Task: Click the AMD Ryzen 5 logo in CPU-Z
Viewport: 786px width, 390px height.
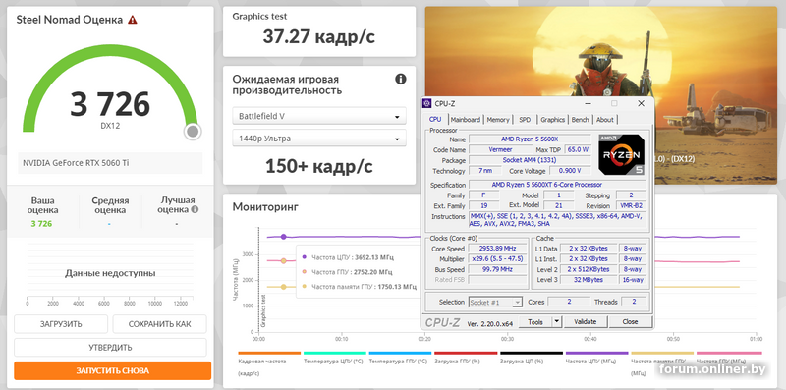Action: point(622,154)
